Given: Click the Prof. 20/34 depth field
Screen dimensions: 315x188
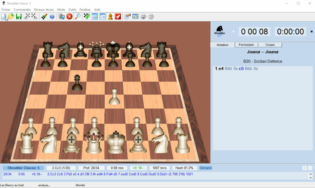Looking at the screenshot, I should point(91,168).
